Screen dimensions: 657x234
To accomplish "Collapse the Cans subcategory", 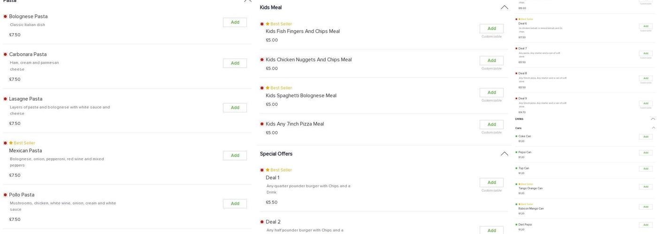I will tap(653, 128).
